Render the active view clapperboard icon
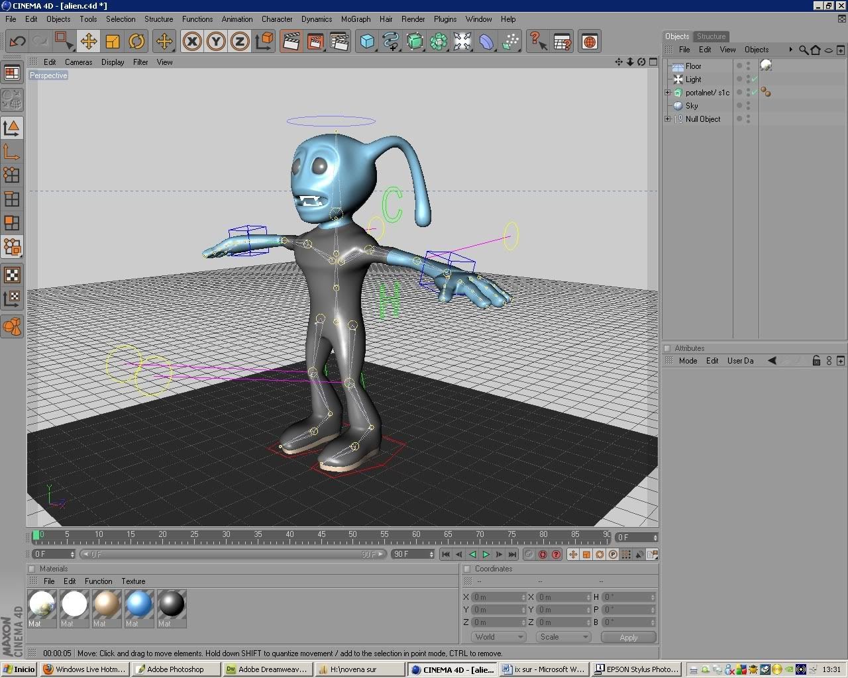The image size is (848, 678). click(x=291, y=42)
